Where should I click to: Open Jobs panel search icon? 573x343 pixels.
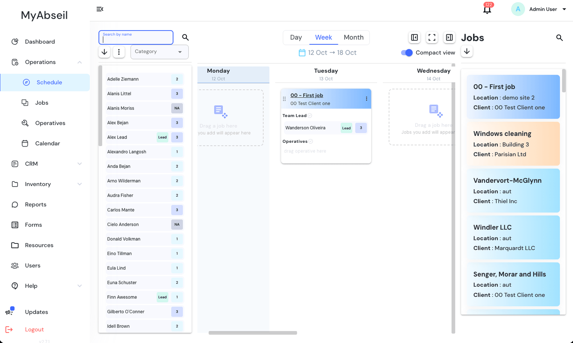(560, 38)
